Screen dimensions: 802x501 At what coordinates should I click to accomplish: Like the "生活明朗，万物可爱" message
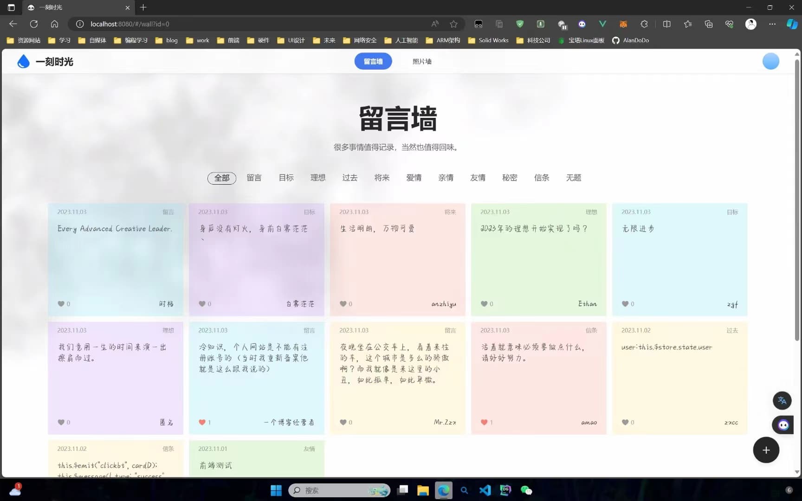[343, 304]
